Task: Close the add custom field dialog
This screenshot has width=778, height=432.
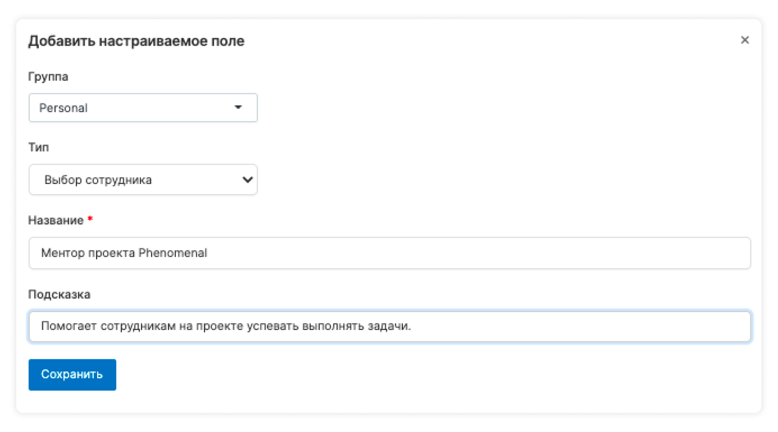Action: coord(744,40)
